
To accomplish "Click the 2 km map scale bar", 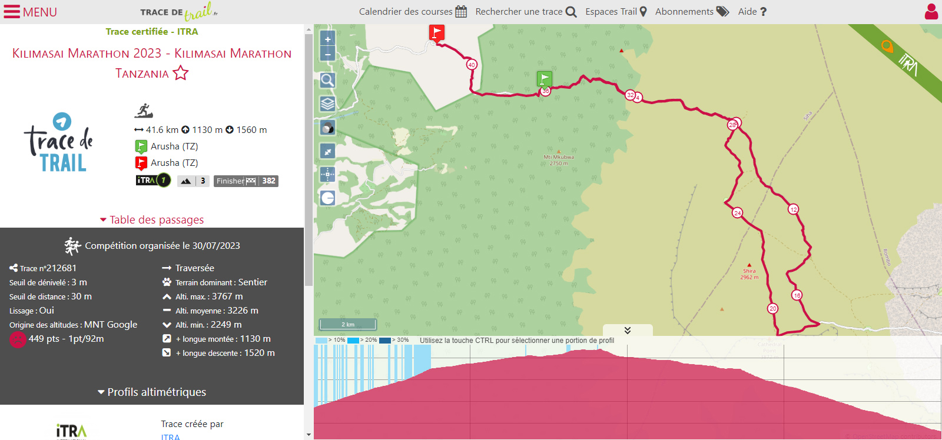I will [x=347, y=324].
